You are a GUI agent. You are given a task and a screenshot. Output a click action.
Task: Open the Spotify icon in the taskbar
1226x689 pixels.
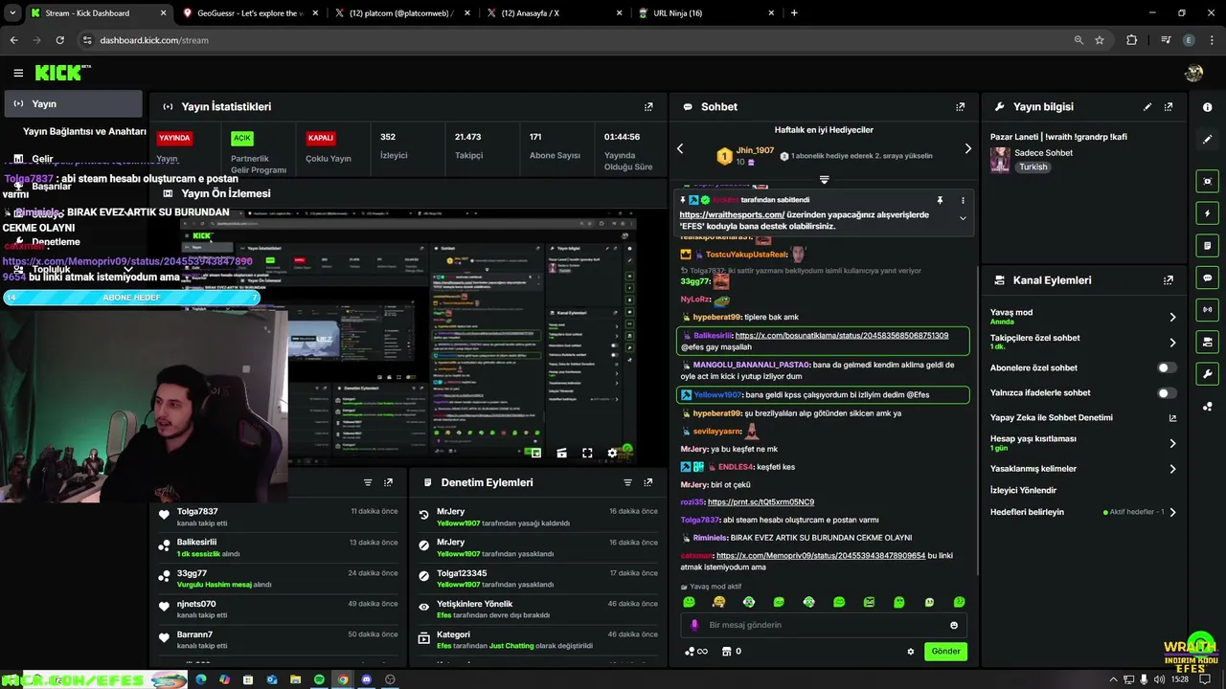click(x=319, y=679)
